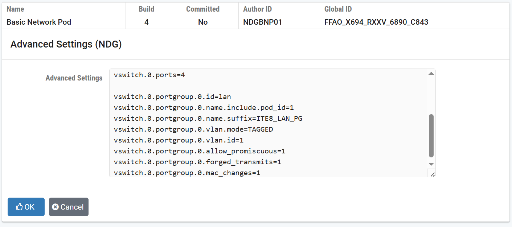
Task: Select the Committed status showing No
Action: click(x=202, y=22)
